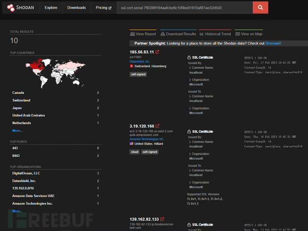Click the self-signed tag under 185.56.83.11

pyautogui.click(x=138, y=74)
